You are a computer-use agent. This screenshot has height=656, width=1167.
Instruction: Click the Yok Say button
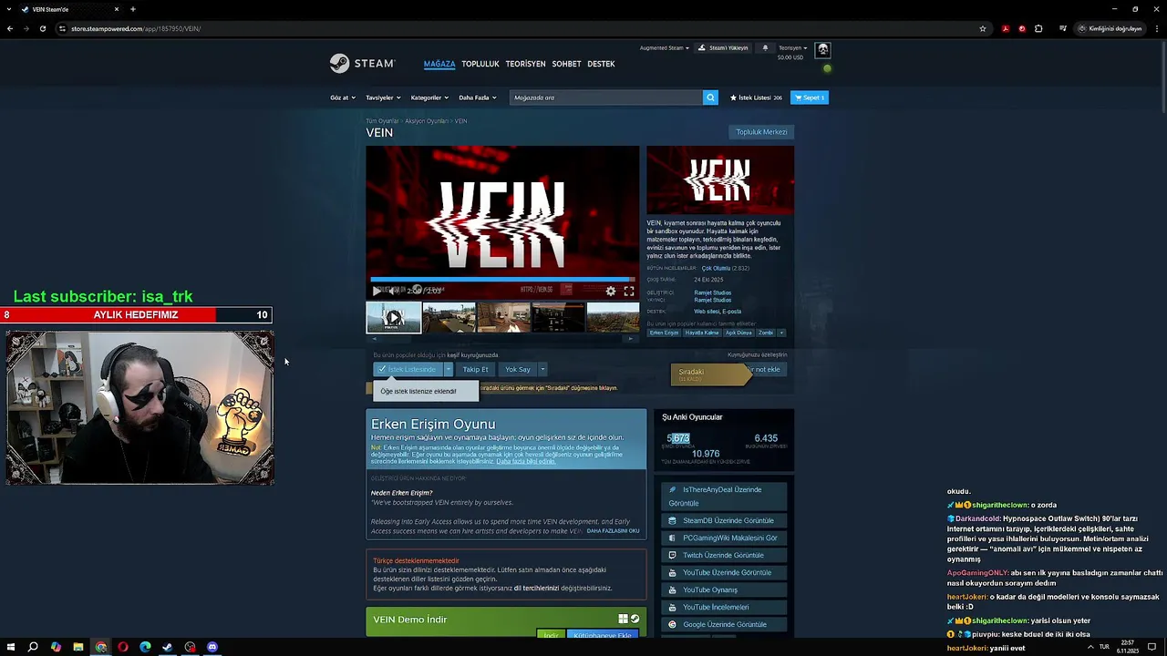click(x=518, y=369)
